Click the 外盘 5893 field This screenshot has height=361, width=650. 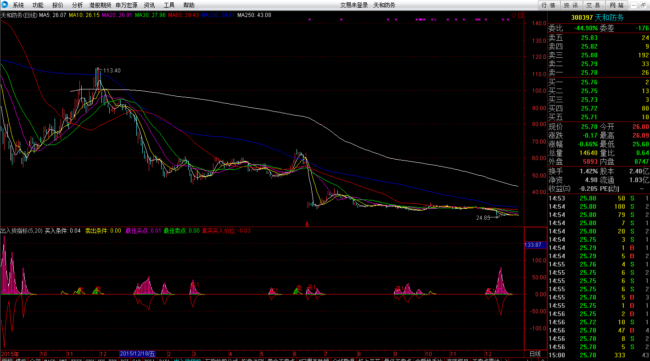(573, 161)
